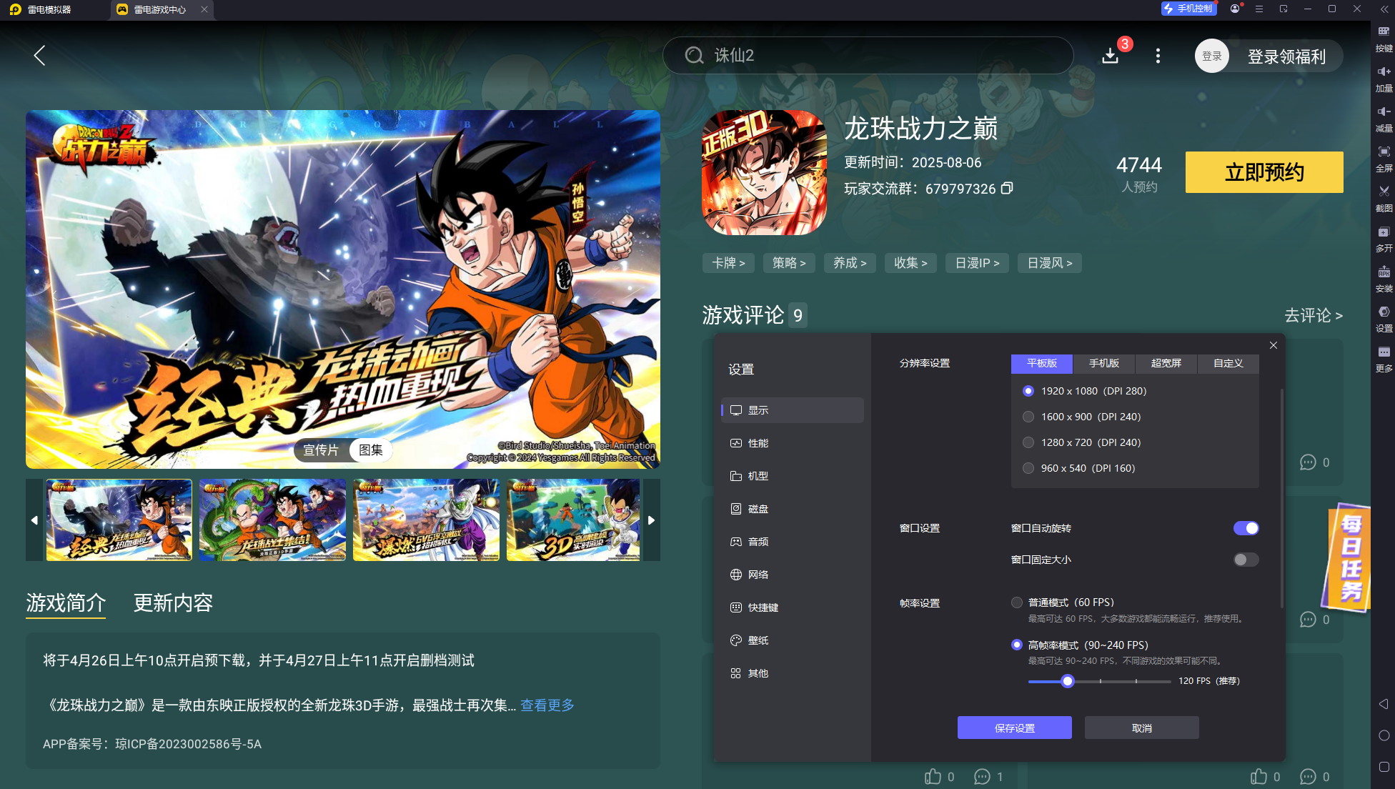
Task: Close the settings dialog
Action: click(1274, 345)
